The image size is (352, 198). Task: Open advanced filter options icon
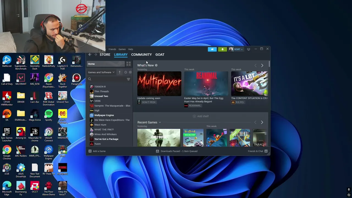[128, 79]
